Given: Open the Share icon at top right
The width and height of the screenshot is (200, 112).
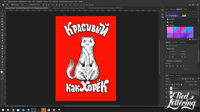Looking at the screenshot, I should coord(197,5).
